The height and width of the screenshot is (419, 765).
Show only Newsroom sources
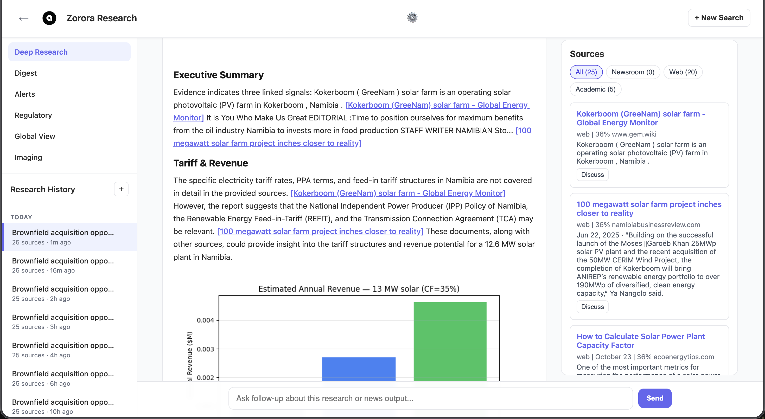[633, 72]
